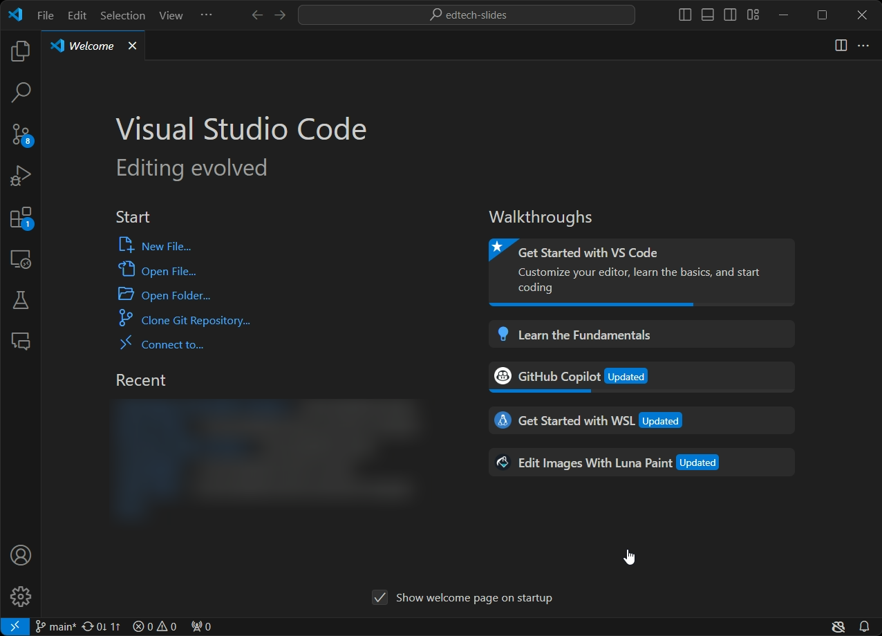Image resolution: width=882 pixels, height=636 pixels.
Task: Open the Explorer view in activity bar
Action: [21, 51]
